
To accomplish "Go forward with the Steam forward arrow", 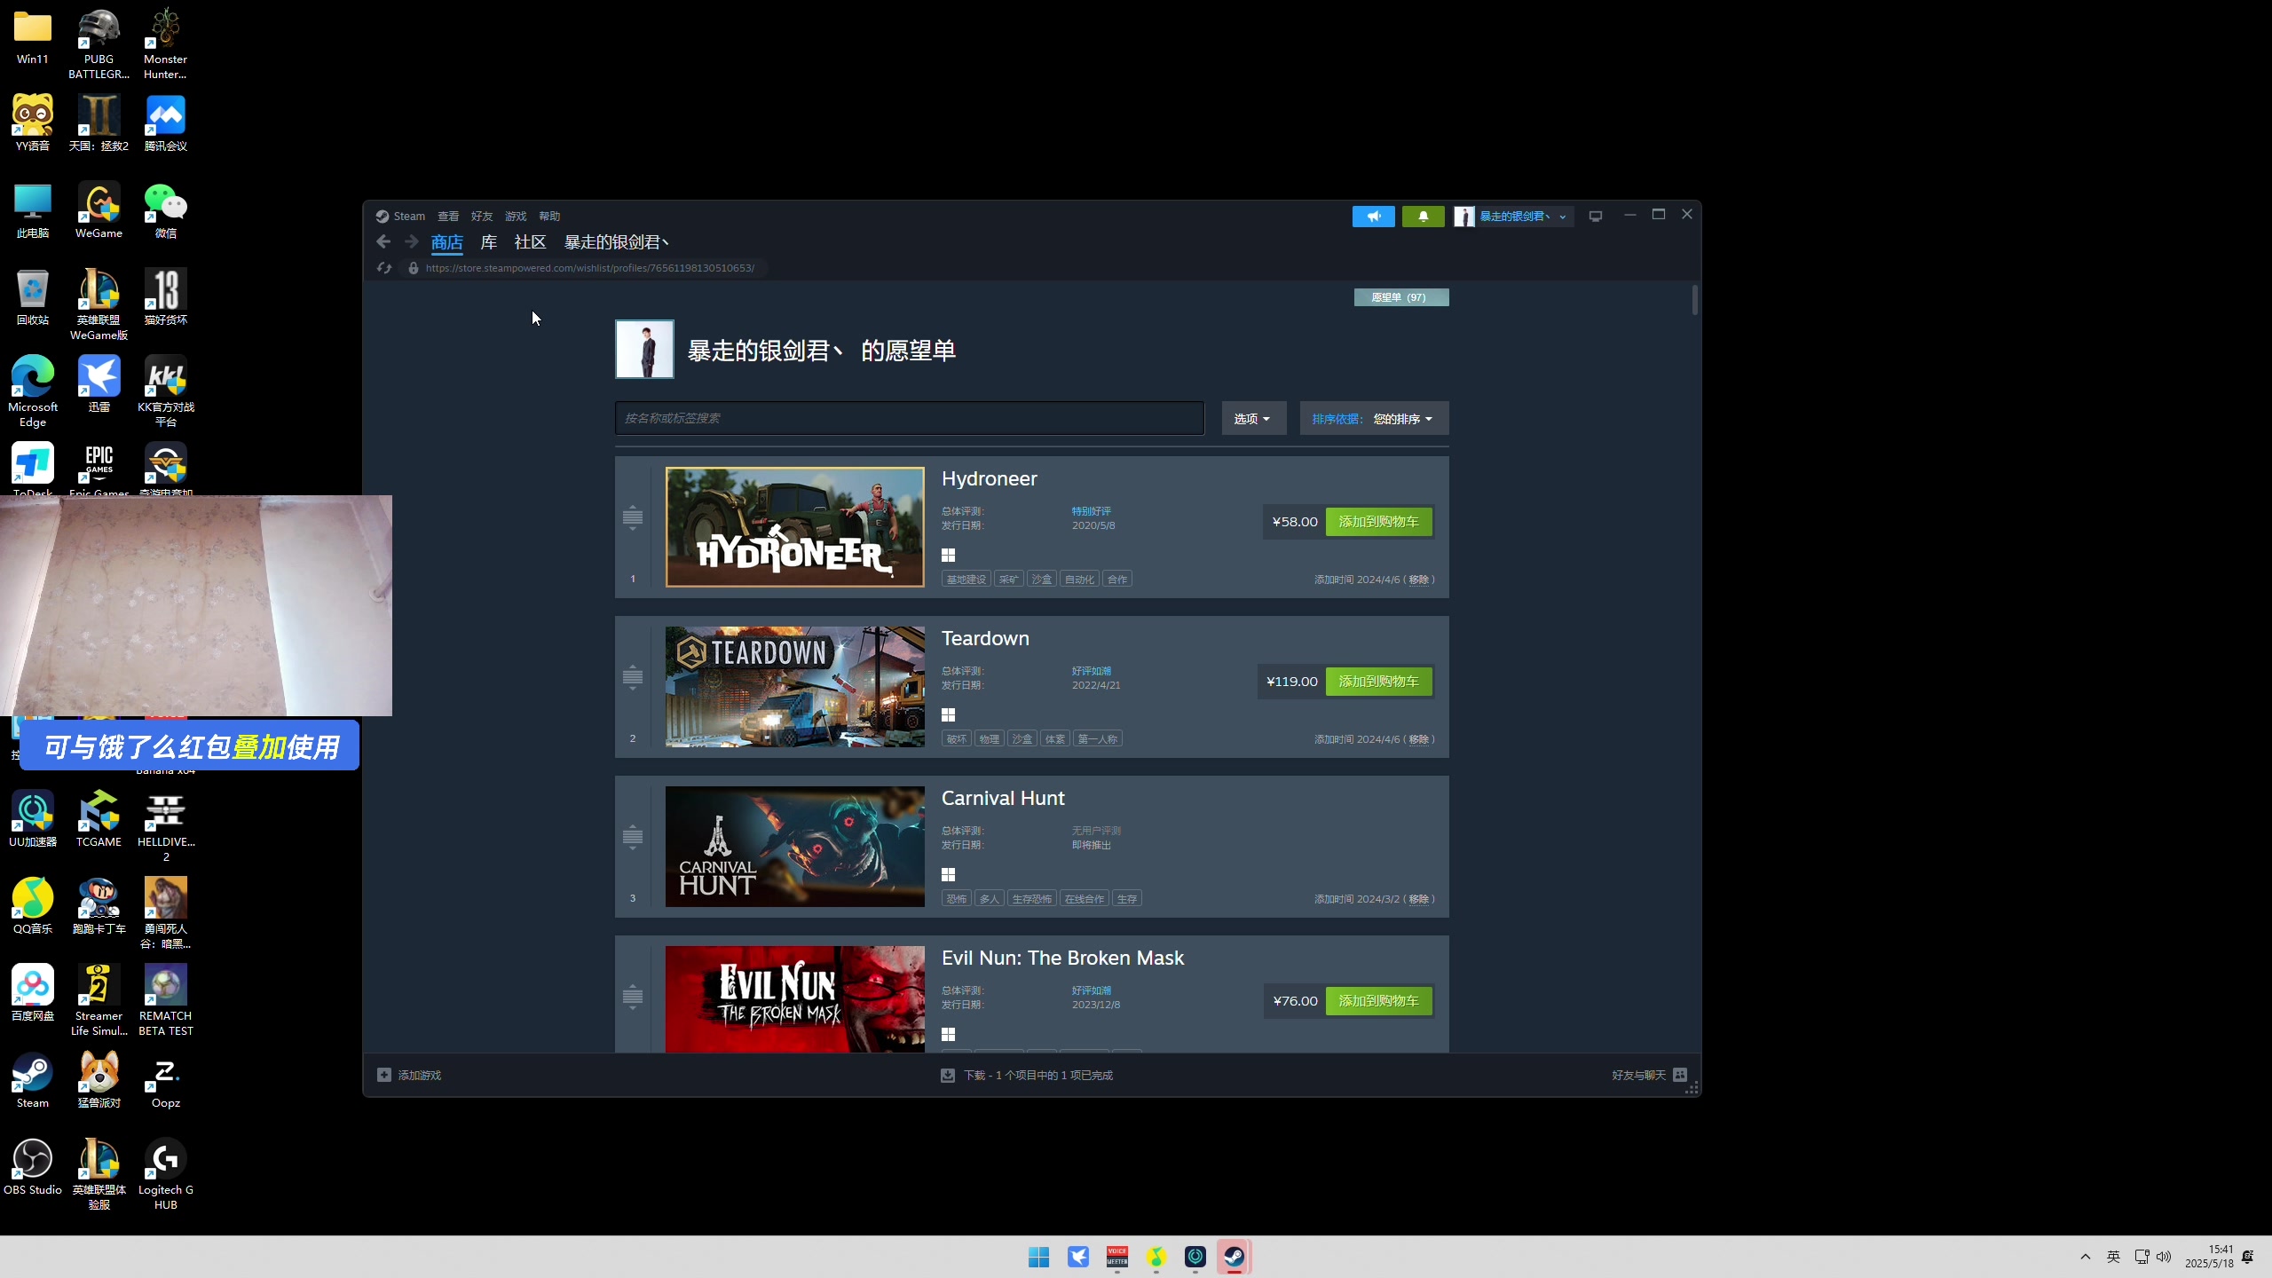I will point(411,241).
